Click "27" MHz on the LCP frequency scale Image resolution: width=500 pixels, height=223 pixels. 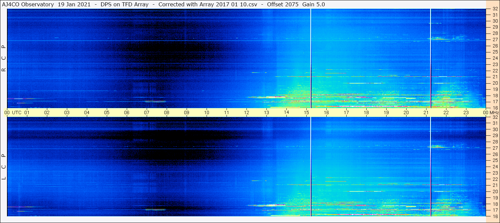495,148
